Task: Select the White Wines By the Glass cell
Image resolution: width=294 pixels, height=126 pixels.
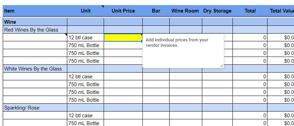Action: pyautogui.click(x=35, y=69)
